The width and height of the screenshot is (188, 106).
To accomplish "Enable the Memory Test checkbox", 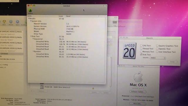I will [x=141, y=52].
